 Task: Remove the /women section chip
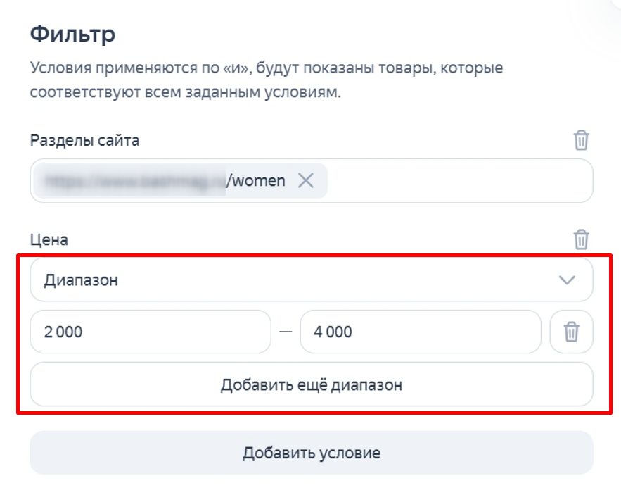coord(305,181)
